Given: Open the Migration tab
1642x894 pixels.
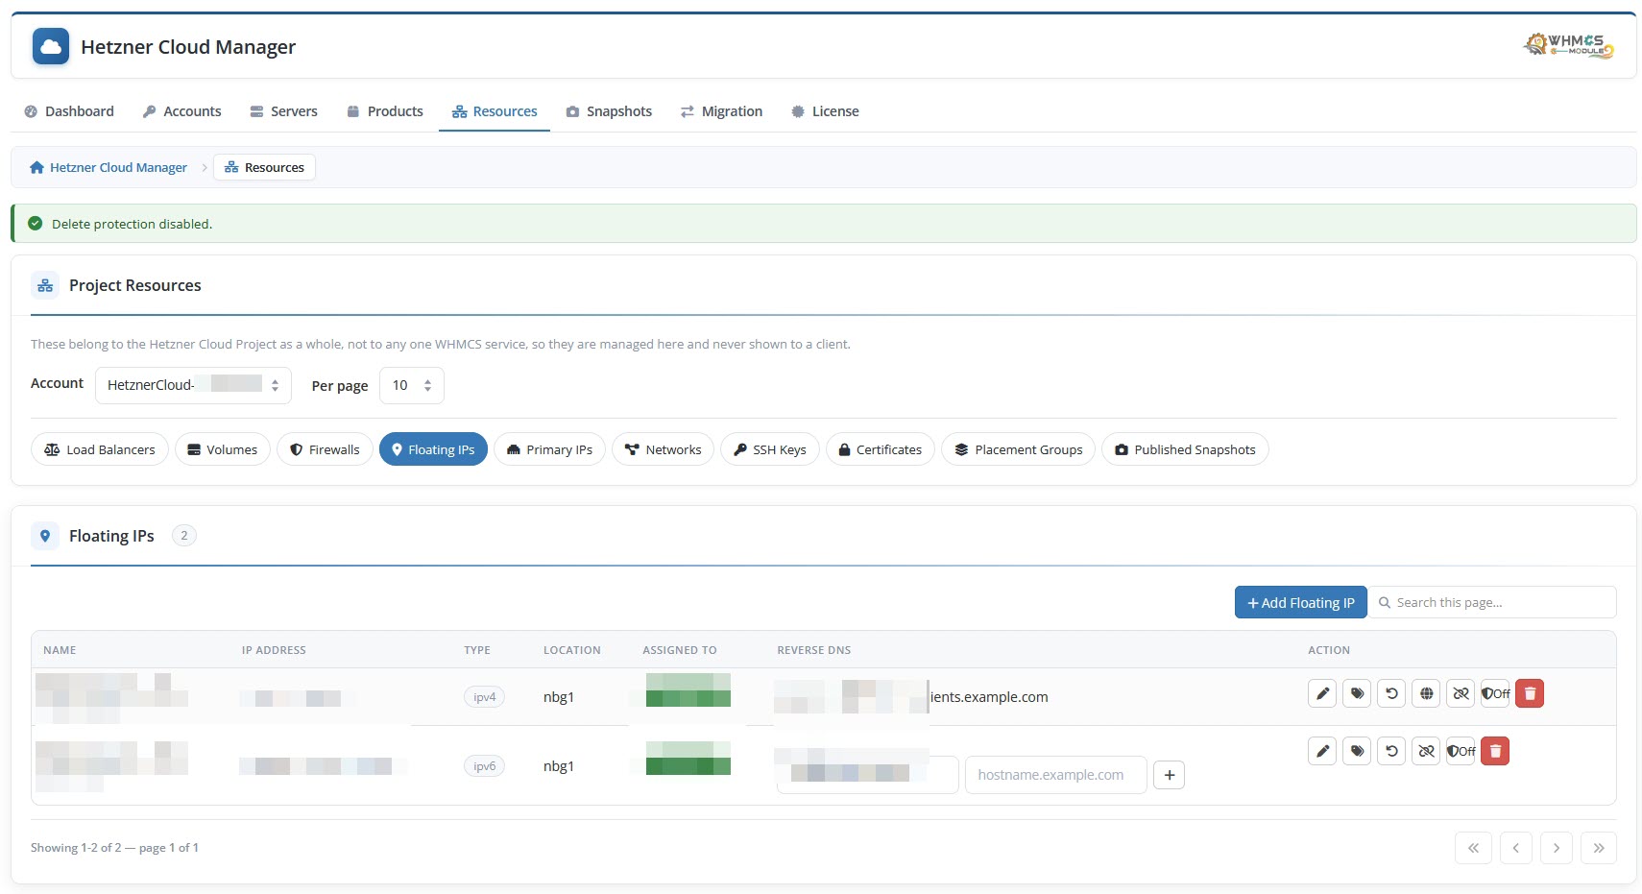Looking at the screenshot, I should 721,111.
